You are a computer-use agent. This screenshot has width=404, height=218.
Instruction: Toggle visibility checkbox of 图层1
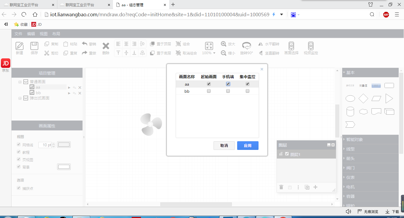287,154
